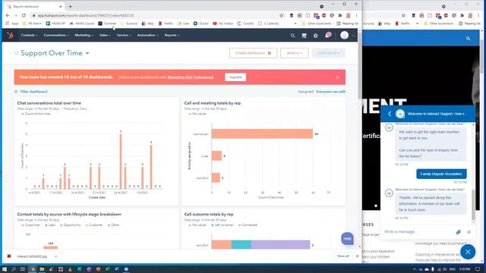Screen dimensions: 486x273
Task: Click tallest bar in chat conversations chart
Action: 121,162
